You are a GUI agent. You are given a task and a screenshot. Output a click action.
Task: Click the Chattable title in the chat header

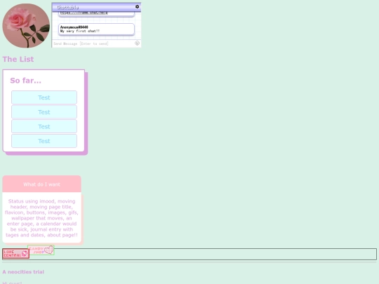[x=67, y=7]
